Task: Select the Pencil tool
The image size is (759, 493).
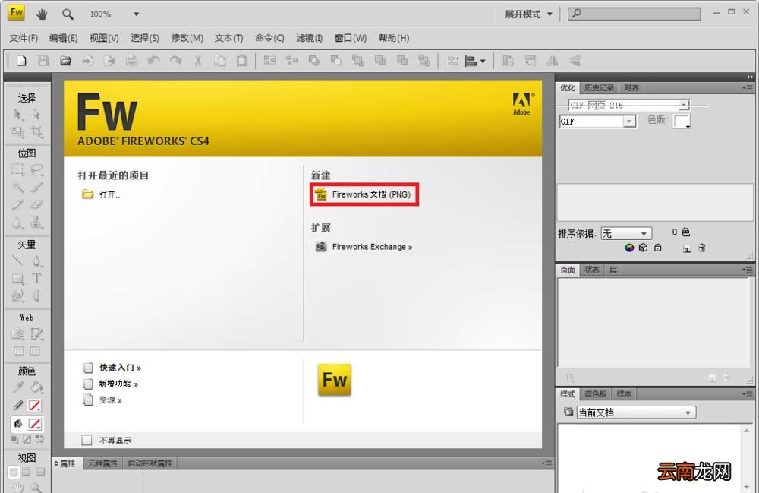Action: [x=17, y=204]
